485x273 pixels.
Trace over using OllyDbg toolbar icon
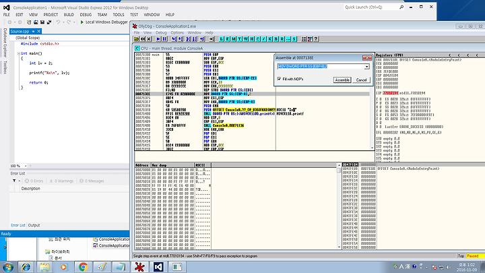point(195,39)
